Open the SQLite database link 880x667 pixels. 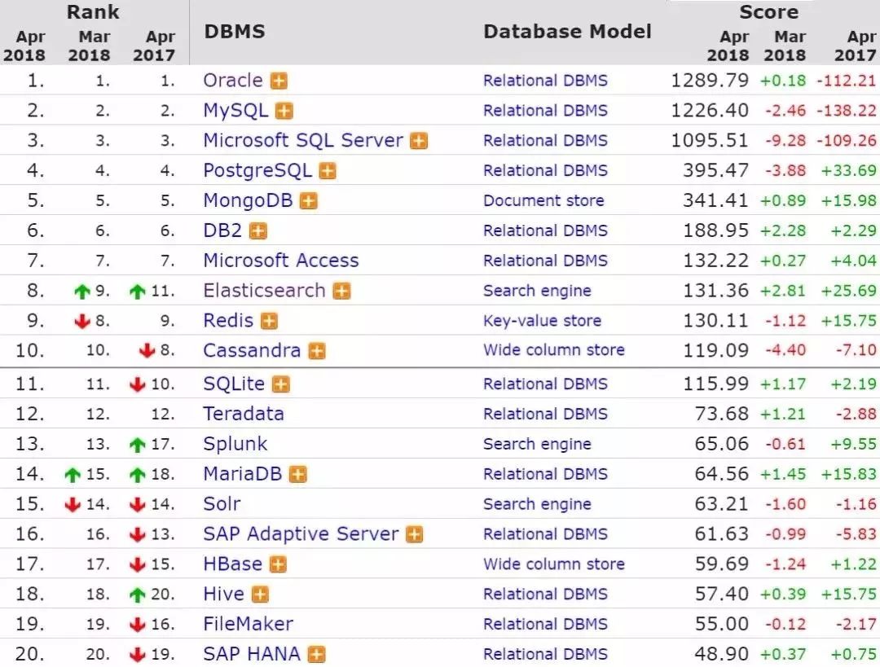pyautogui.click(x=233, y=383)
